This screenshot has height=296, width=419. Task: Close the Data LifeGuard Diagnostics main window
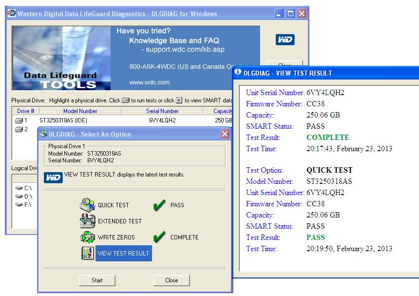pyautogui.click(x=302, y=13)
